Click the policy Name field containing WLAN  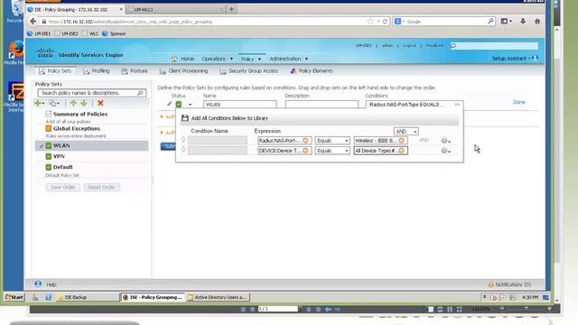[x=239, y=105]
